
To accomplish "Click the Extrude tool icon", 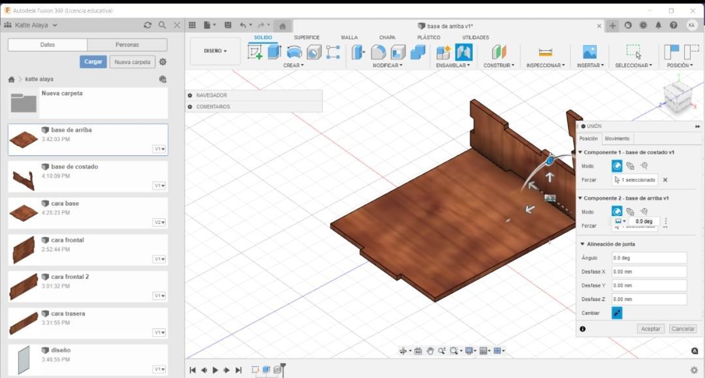I will coord(274,52).
